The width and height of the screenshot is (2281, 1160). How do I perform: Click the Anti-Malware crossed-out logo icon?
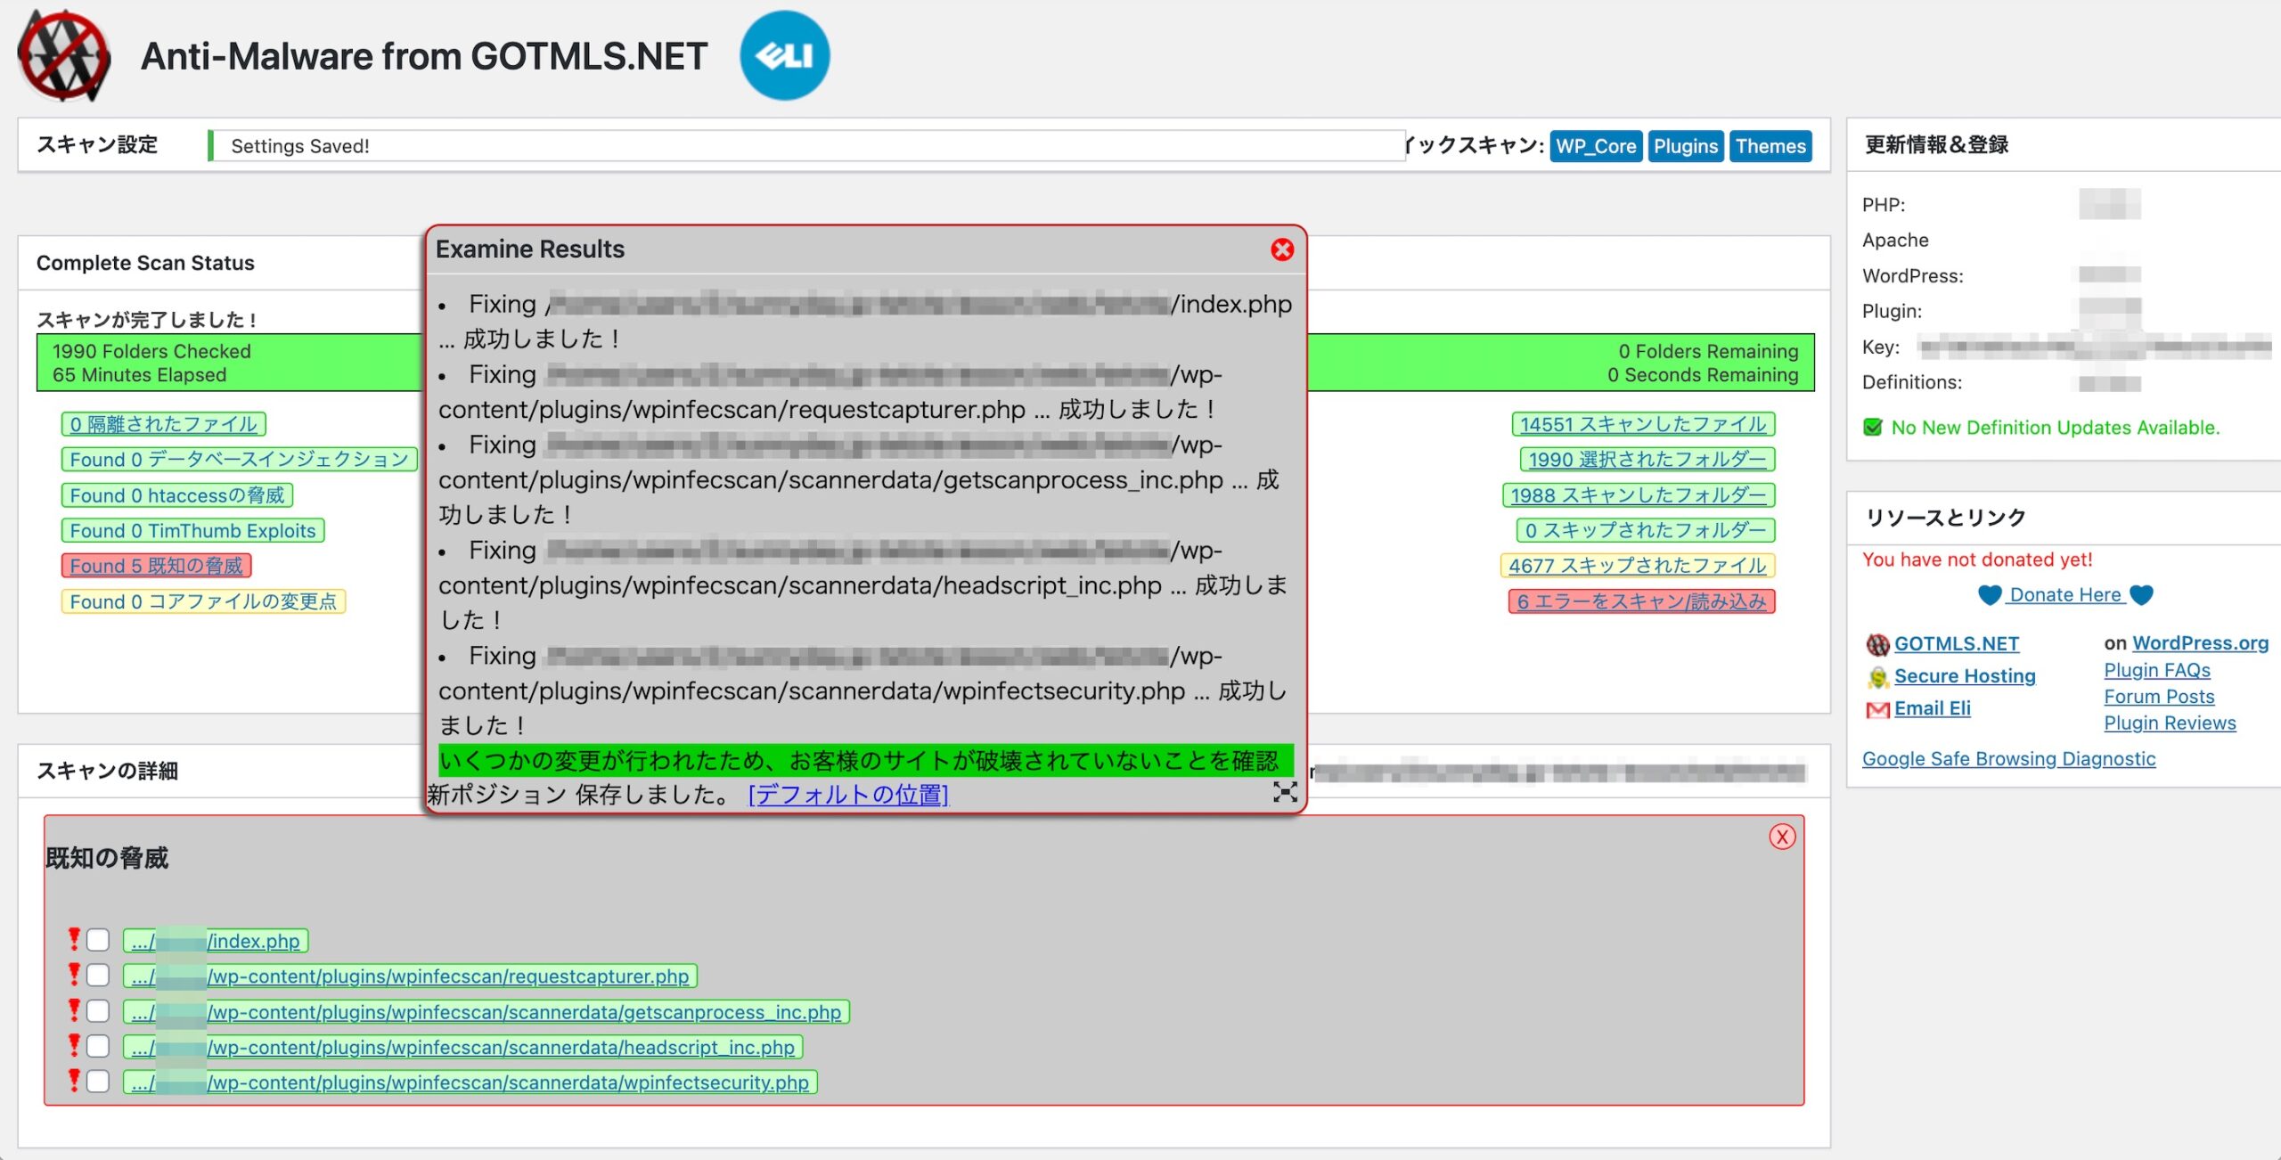coord(64,55)
